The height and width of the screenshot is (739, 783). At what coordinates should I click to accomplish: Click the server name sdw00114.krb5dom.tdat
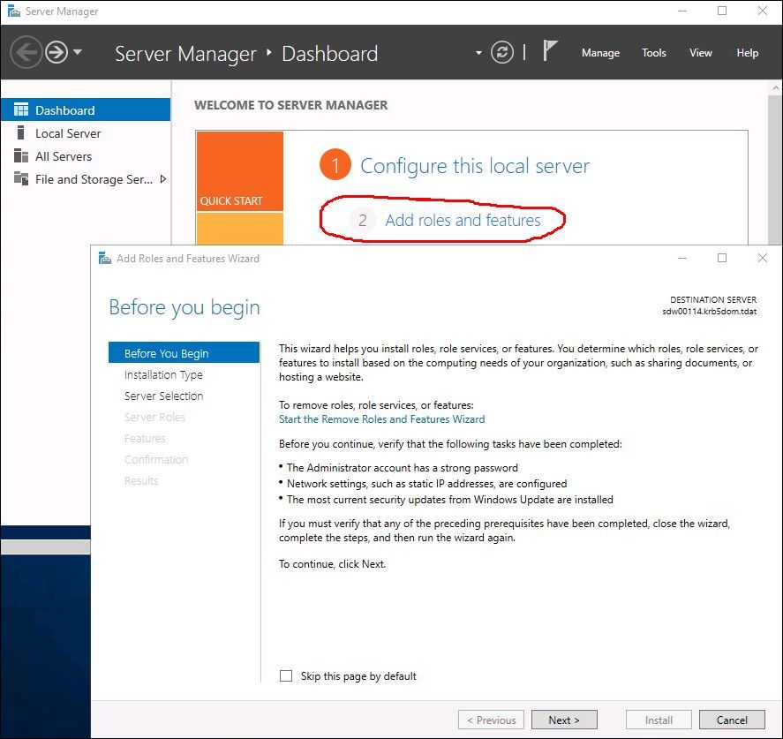710,312
